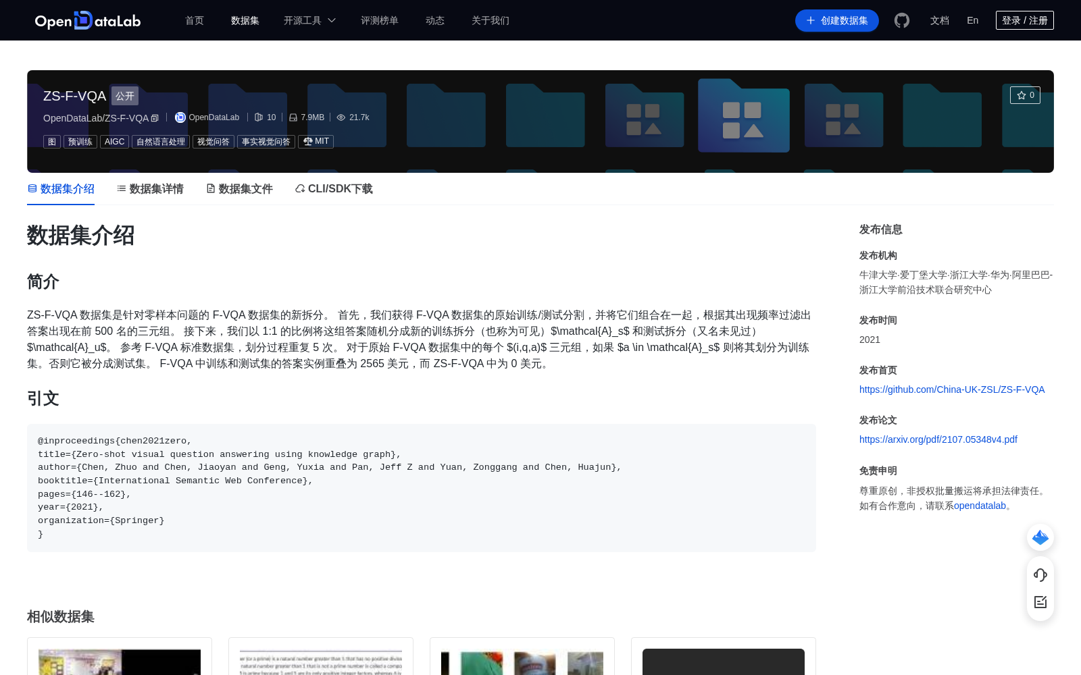Click the MIT license scale icon
This screenshot has width=1081, height=675.
[x=308, y=141]
